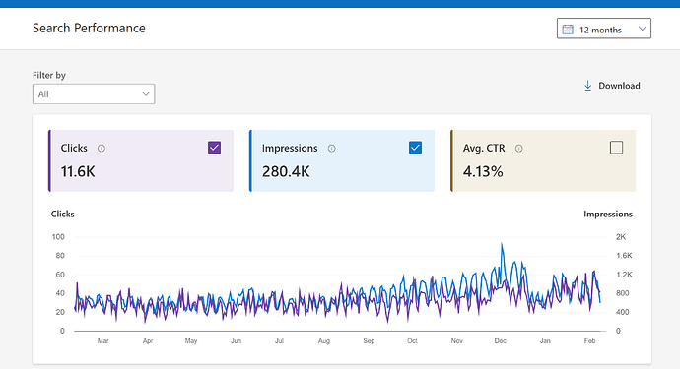Select the Clicks metric card

(141, 160)
